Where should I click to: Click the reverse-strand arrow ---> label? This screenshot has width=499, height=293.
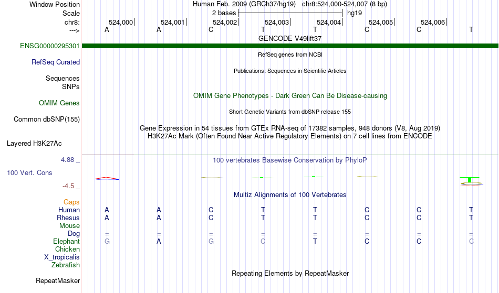pos(75,30)
